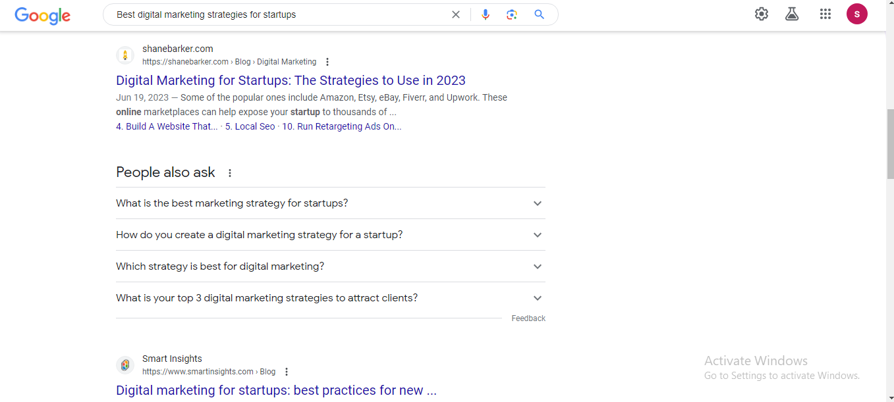Open Google Lens image search
Image resolution: width=894 pixels, height=402 pixels.
pos(512,14)
